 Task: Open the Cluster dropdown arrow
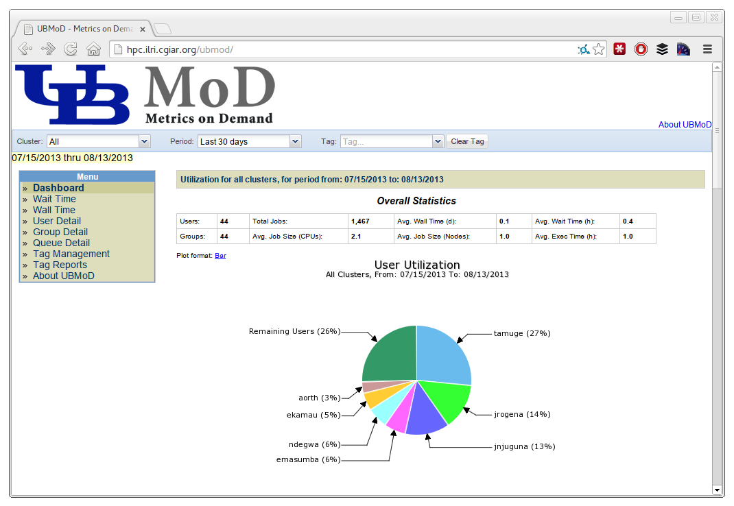[145, 141]
